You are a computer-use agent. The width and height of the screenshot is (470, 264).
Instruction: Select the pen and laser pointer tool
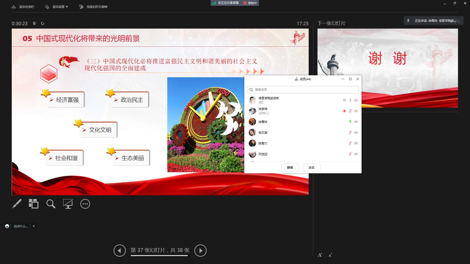17,204
